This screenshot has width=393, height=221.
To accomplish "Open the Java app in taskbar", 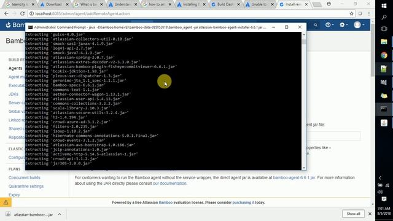I will click(x=384, y=123).
